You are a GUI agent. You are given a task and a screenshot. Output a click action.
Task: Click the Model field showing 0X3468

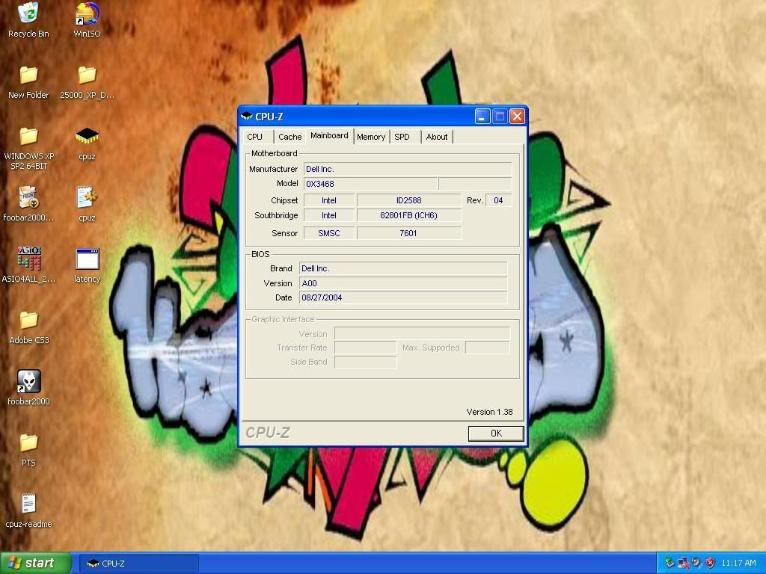click(370, 184)
